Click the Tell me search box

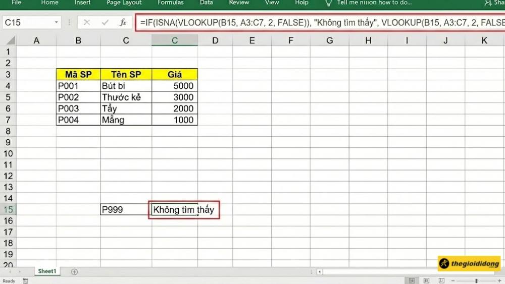(374, 3)
